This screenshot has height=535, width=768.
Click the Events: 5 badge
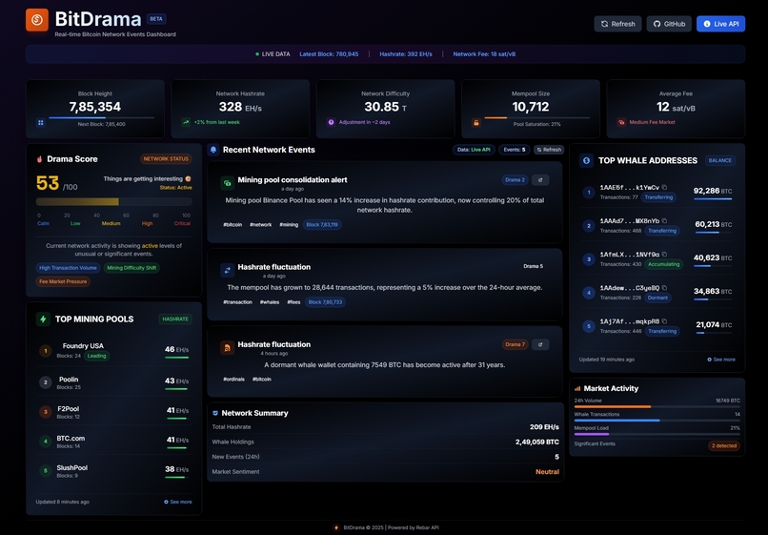pyautogui.click(x=515, y=150)
